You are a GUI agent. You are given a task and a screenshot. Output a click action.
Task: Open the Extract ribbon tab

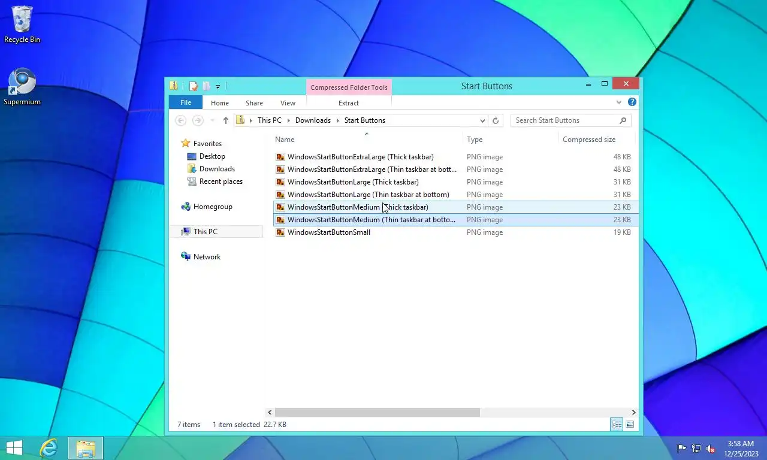(349, 103)
